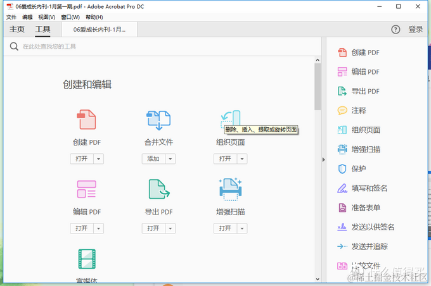Viewport: 431px width, 286px height.
Task: Open dropdown arrow beside 增强扫描 打开 button
Action: click(242, 228)
